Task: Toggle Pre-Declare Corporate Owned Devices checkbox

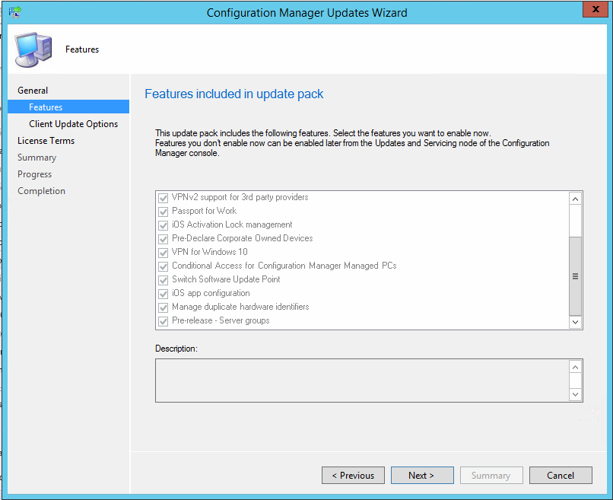Action: tap(163, 239)
